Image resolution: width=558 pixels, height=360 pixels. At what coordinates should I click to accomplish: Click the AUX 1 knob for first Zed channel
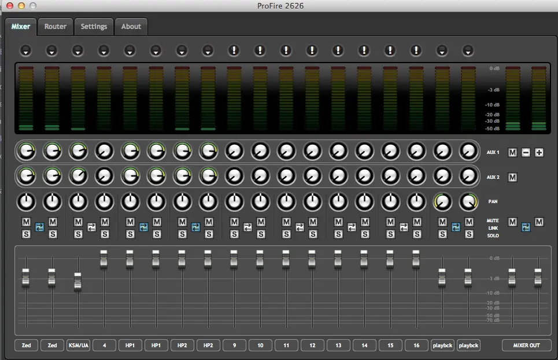tap(27, 151)
